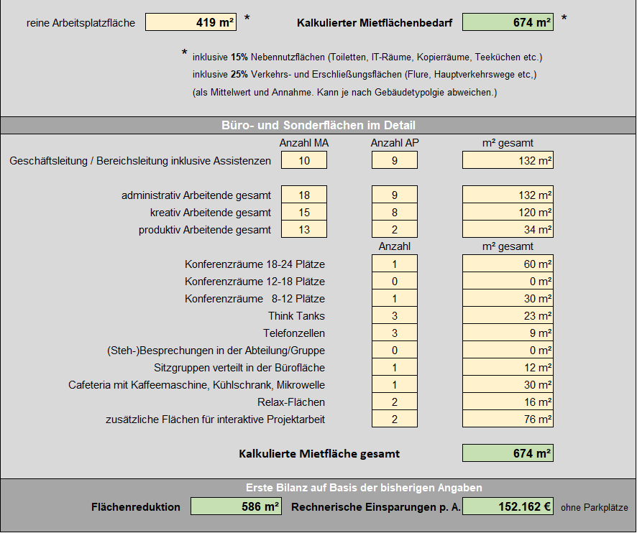Click the Telefonzellen Anzahl field

point(395,333)
